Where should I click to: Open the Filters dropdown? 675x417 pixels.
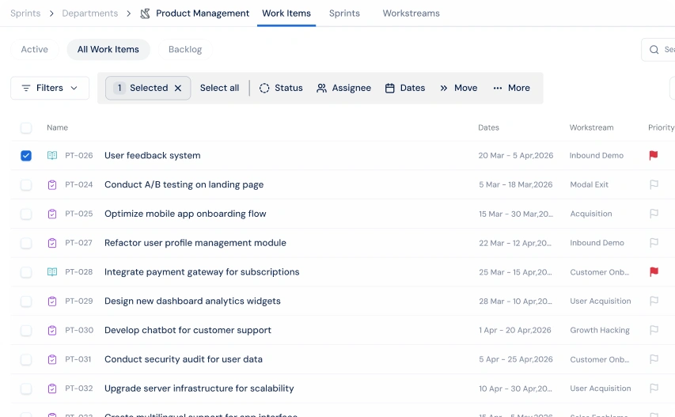point(50,88)
